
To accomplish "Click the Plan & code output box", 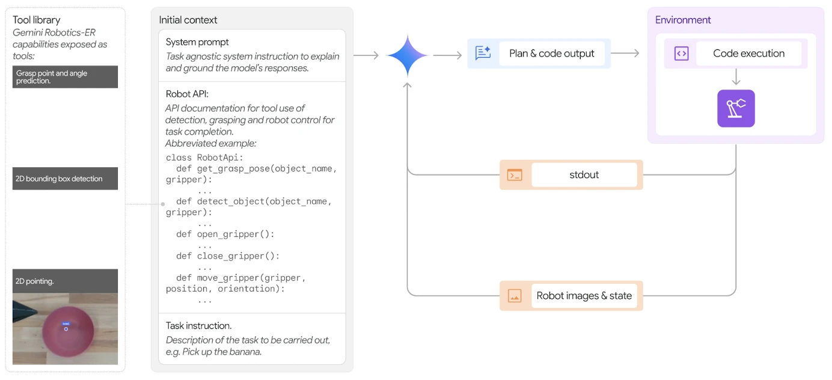I will 551,54.
